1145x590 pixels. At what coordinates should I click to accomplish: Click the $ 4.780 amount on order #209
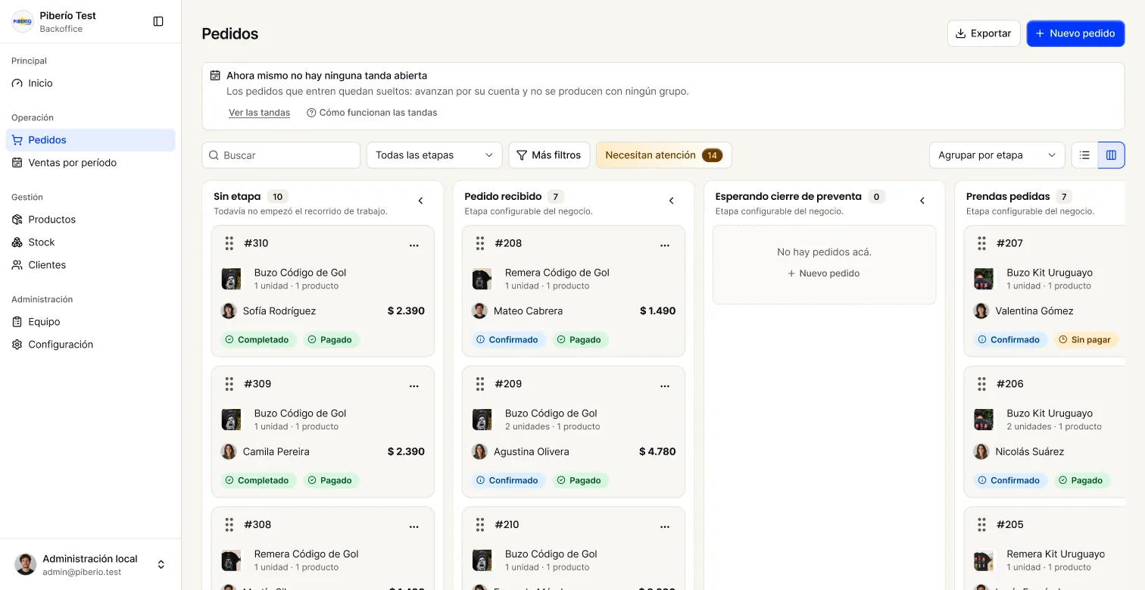coord(657,451)
